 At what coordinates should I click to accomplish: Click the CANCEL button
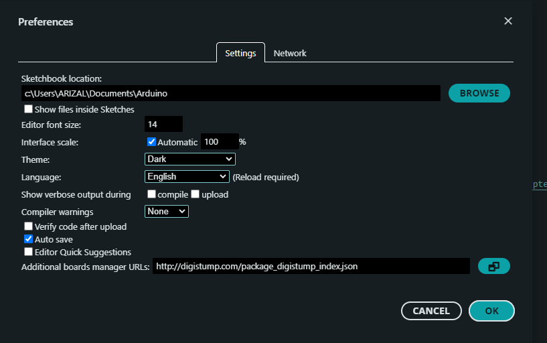coord(431,311)
